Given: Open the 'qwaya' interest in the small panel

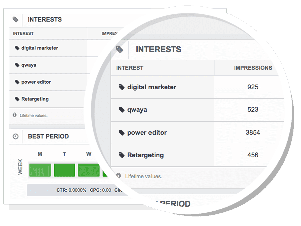Looking at the screenshot, I should [x=29, y=65].
